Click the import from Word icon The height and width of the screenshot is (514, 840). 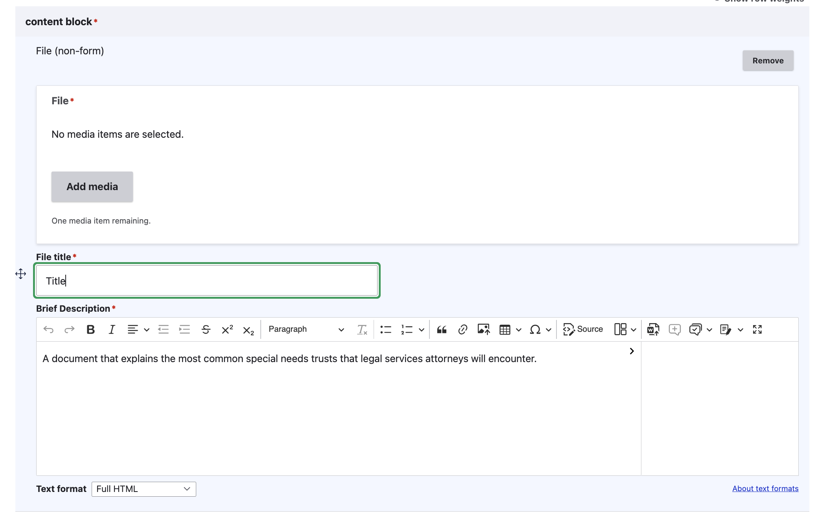pos(653,329)
